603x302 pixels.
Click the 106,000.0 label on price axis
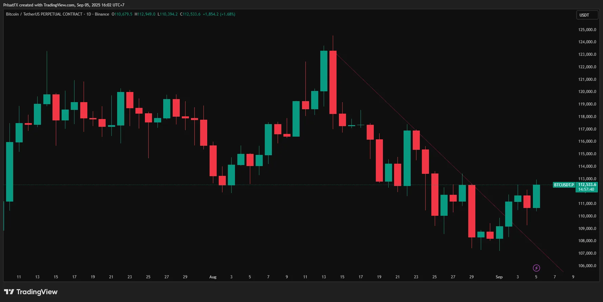pos(587,266)
